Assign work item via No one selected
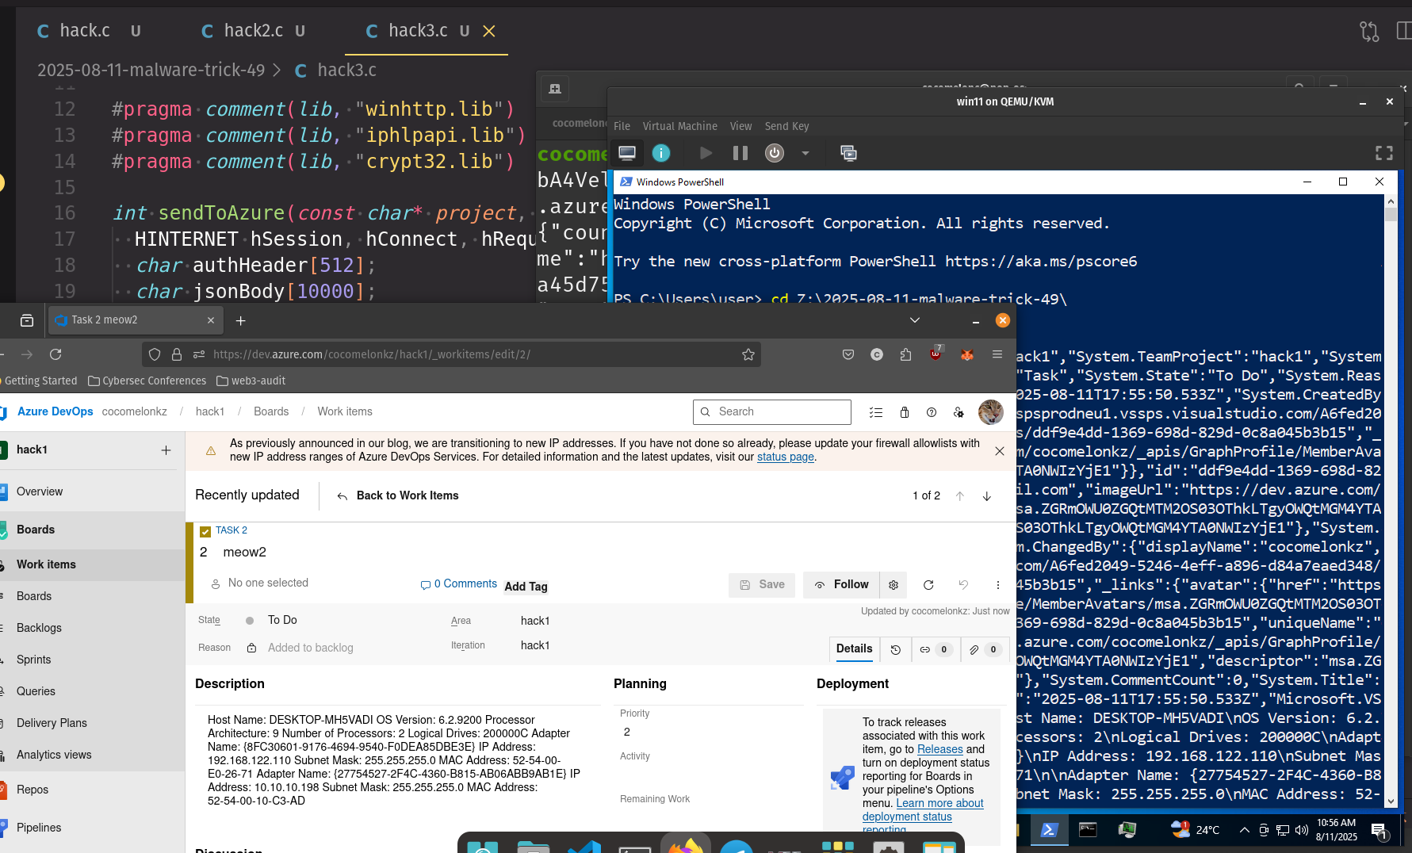Screen dimensions: 1412x853 click(259, 583)
